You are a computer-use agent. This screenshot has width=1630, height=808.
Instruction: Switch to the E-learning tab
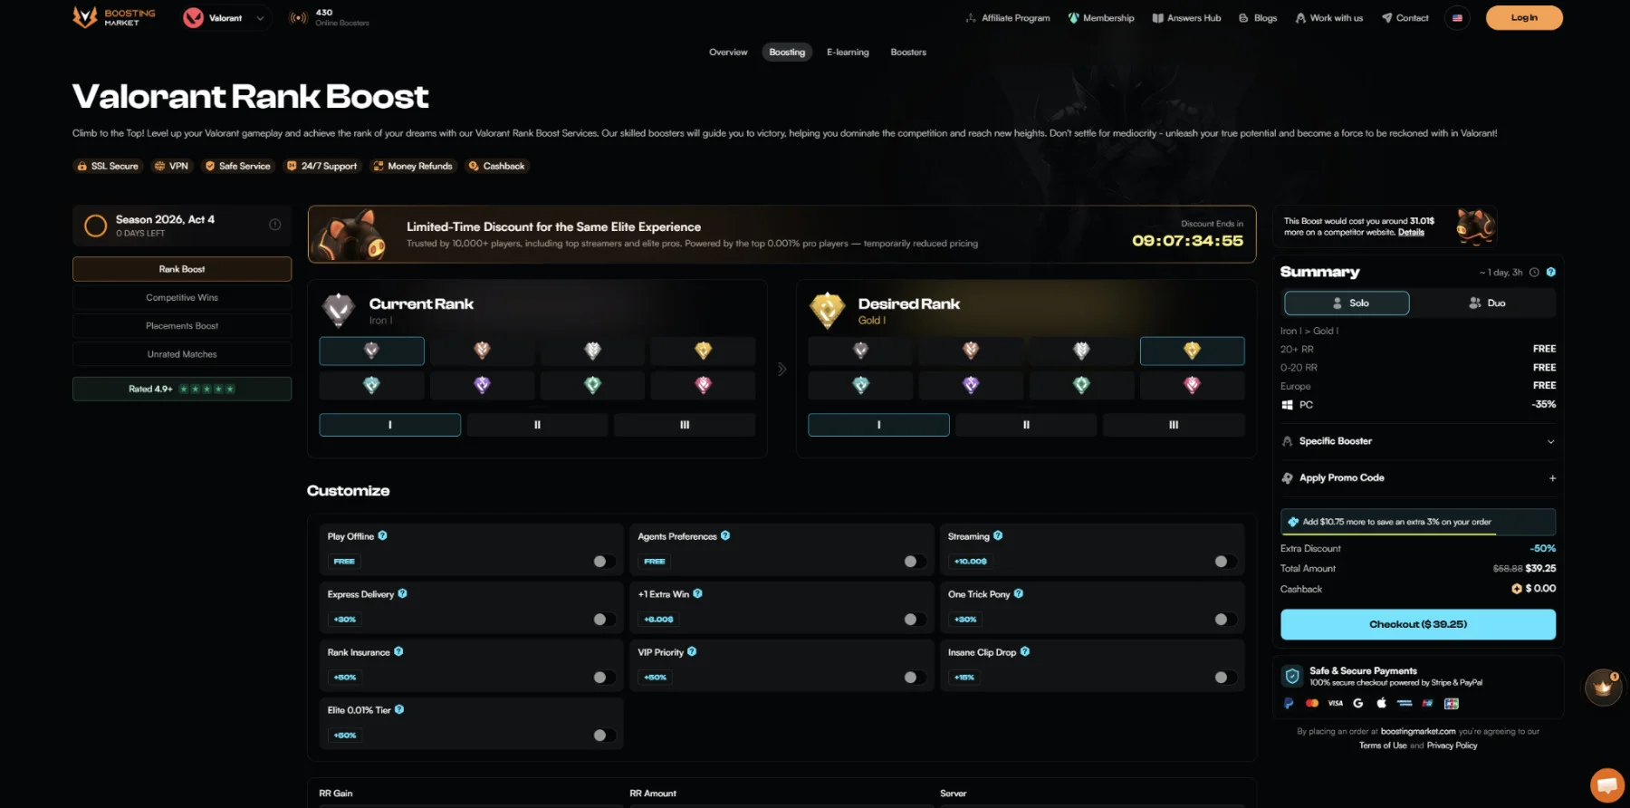(x=848, y=53)
